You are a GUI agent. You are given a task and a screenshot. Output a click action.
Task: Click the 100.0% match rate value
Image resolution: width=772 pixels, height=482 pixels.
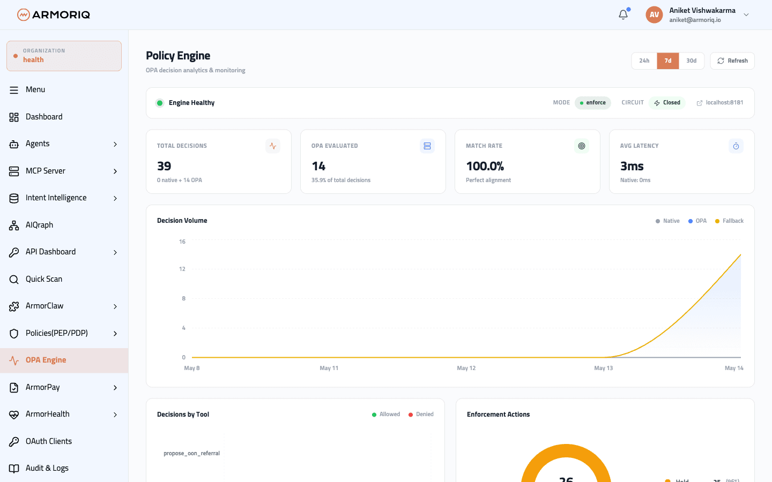click(485, 166)
